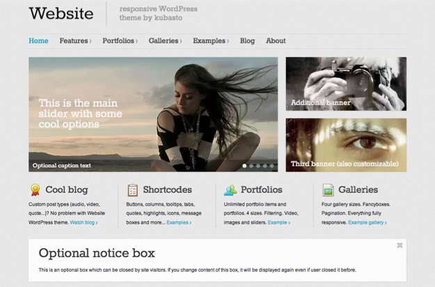This screenshot has width=435, height=287.
Task: Open the Third banner eye image
Action: point(346,145)
